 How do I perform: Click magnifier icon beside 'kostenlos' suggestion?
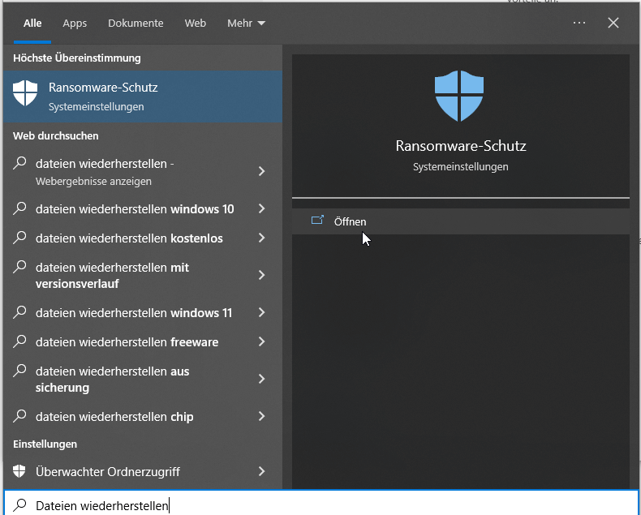(19, 238)
